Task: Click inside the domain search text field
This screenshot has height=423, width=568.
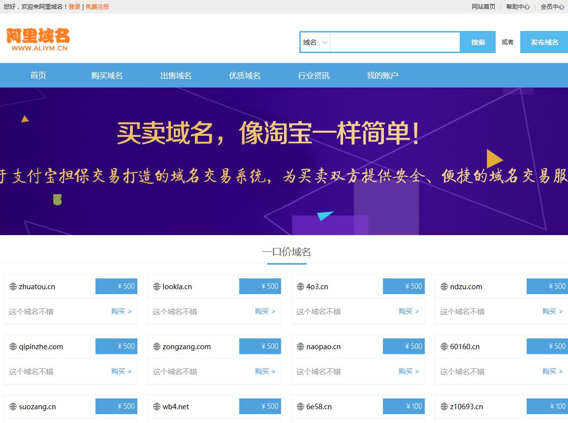Action: [395, 42]
